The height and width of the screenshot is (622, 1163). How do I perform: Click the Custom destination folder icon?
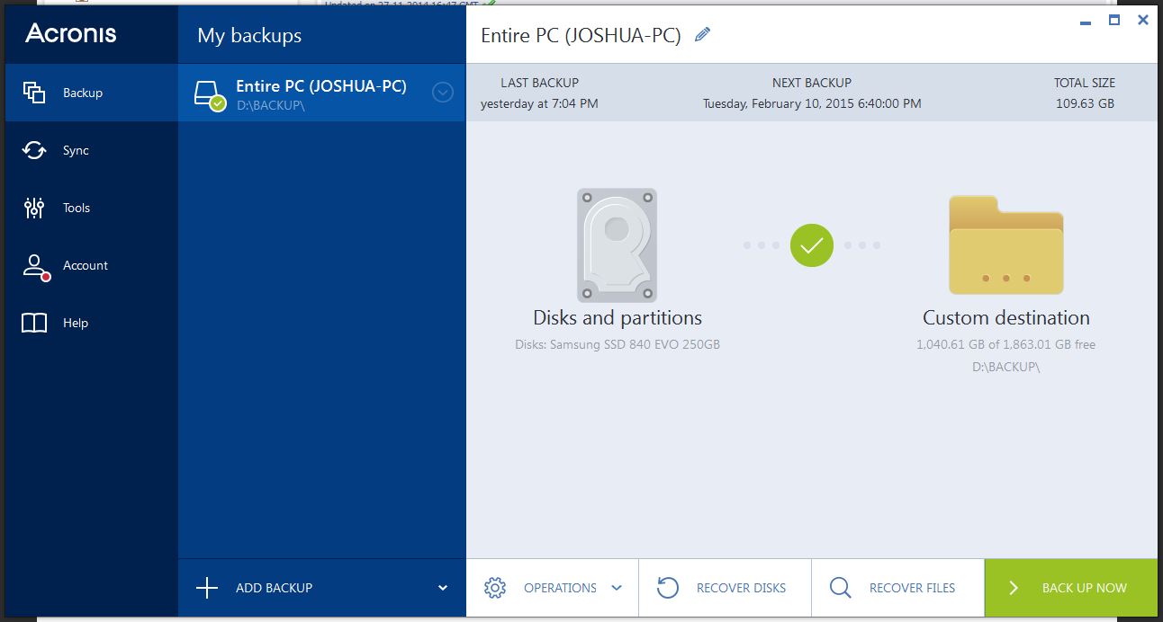click(1005, 244)
